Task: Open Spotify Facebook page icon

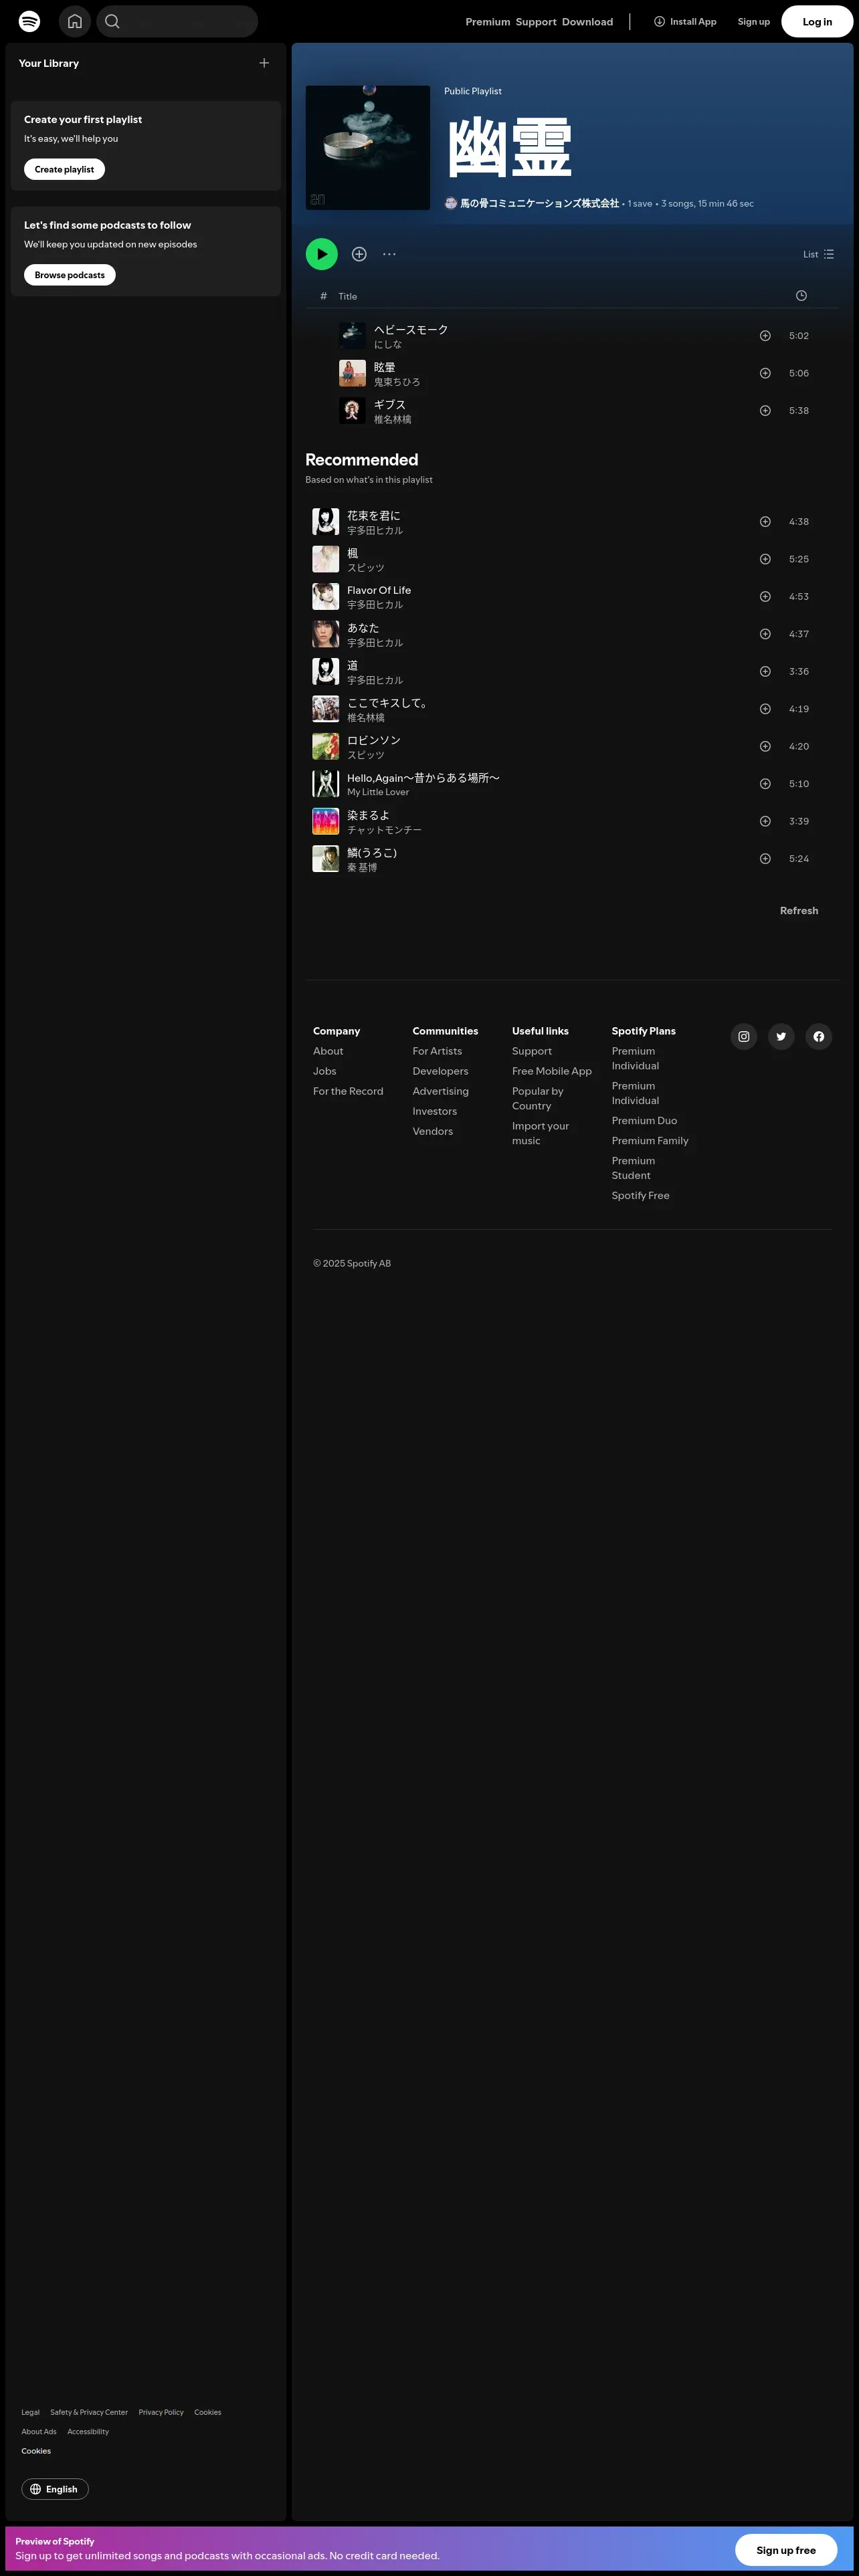Action: click(819, 1037)
